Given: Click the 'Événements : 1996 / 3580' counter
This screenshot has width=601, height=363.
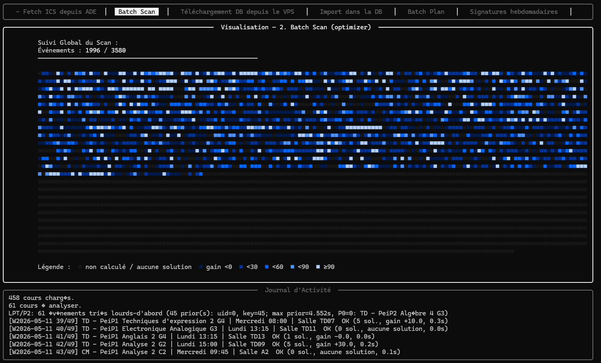Looking at the screenshot, I should coord(82,50).
